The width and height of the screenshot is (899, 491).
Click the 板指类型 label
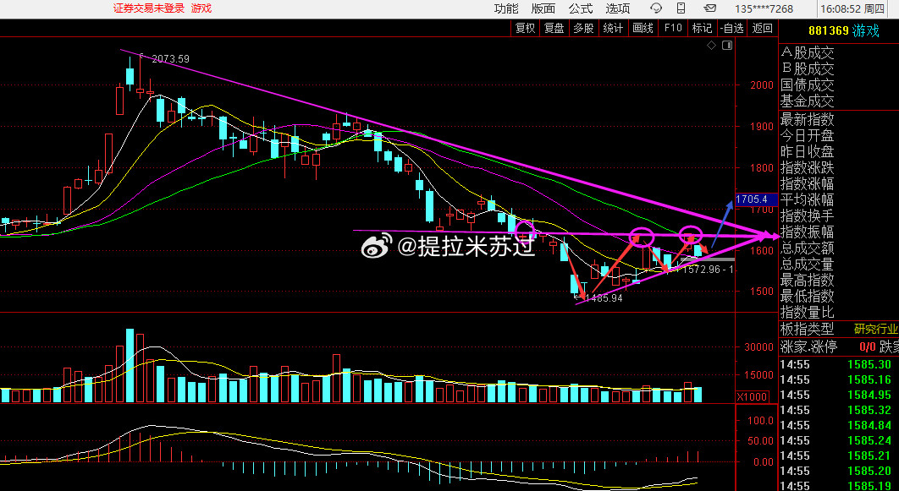[808, 329]
